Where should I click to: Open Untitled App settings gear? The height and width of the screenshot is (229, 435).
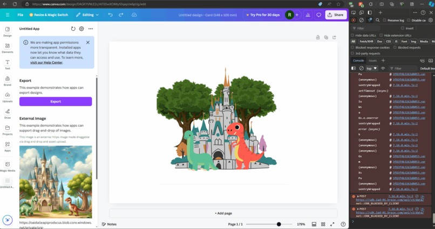[81, 29]
